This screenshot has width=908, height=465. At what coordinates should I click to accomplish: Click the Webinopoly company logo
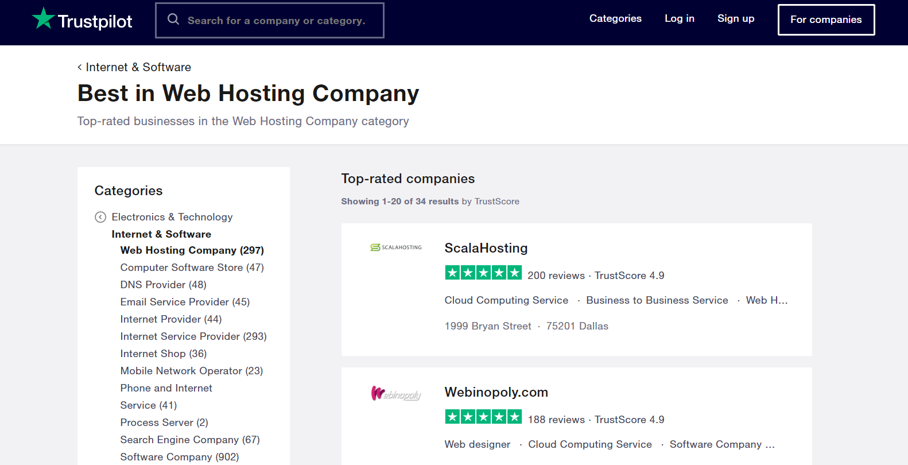396,393
